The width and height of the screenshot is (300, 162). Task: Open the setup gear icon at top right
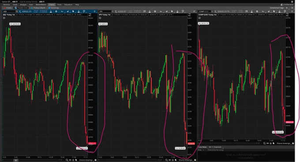point(292,1)
